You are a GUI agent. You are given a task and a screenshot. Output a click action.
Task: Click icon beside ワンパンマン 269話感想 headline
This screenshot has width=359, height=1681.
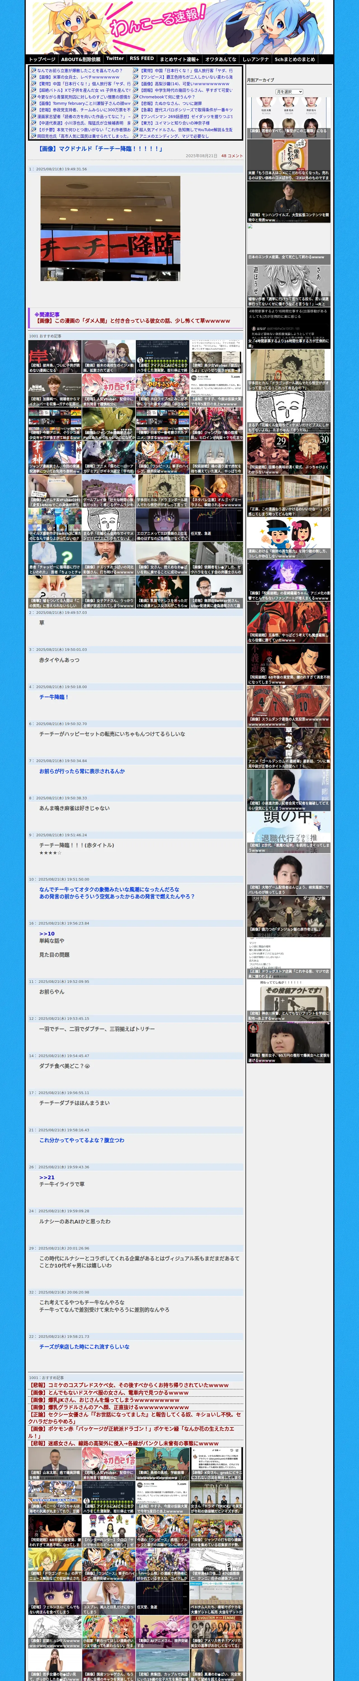pyautogui.click(x=136, y=116)
